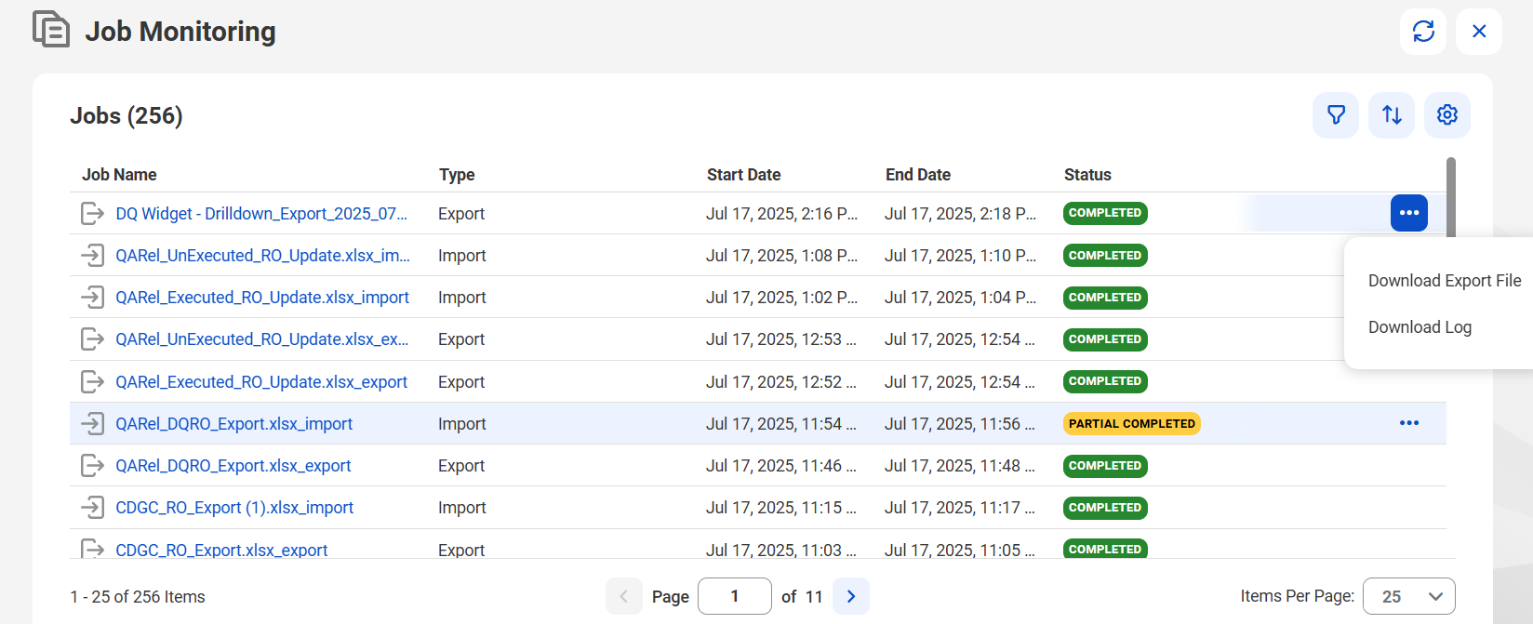Click the previous page arrow
Viewport: 1533px width, 624px height.
(x=624, y=596)
